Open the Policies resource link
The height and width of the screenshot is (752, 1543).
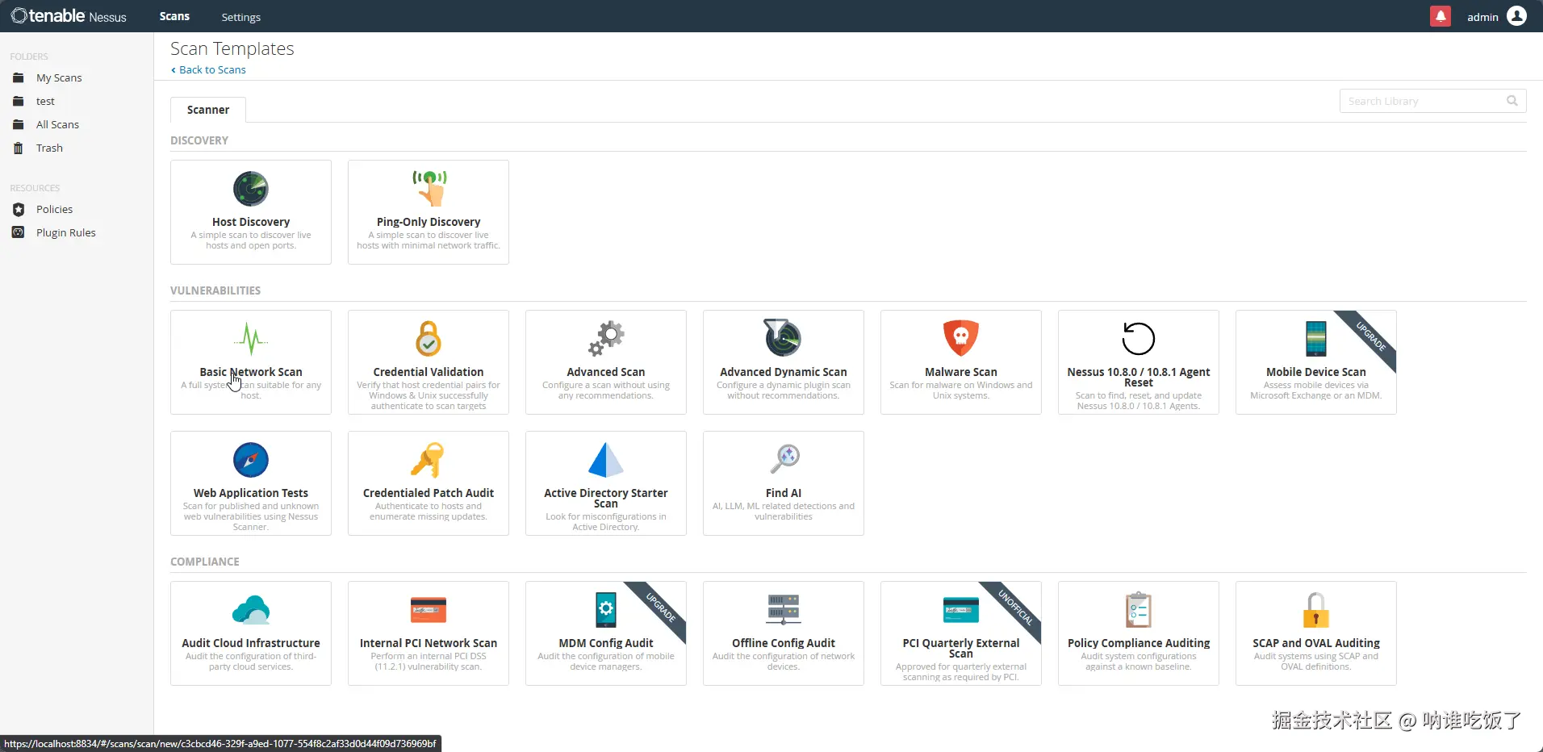[54, 210]
